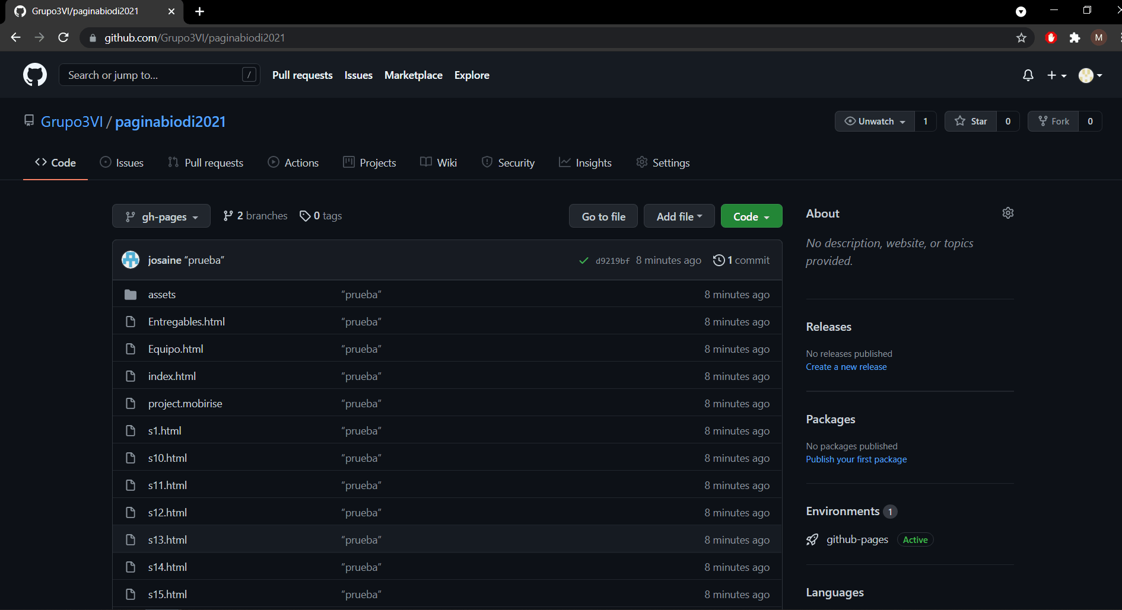Click Pull requests in the top navigation
This screenshot has width=1122, height=610.
point(303,75)
